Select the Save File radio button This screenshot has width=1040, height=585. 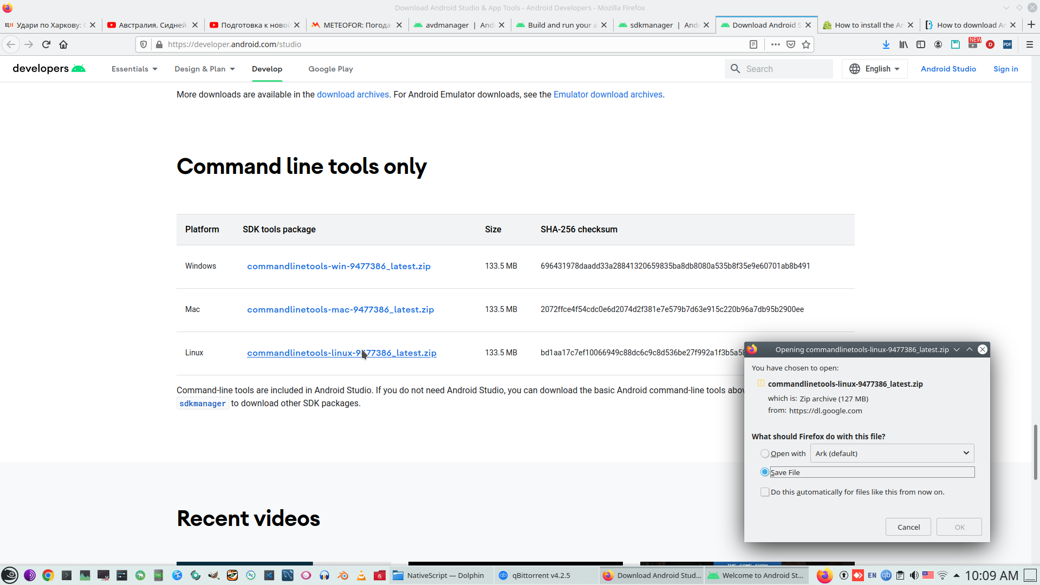pyautogui.click(x=764, y=472)
